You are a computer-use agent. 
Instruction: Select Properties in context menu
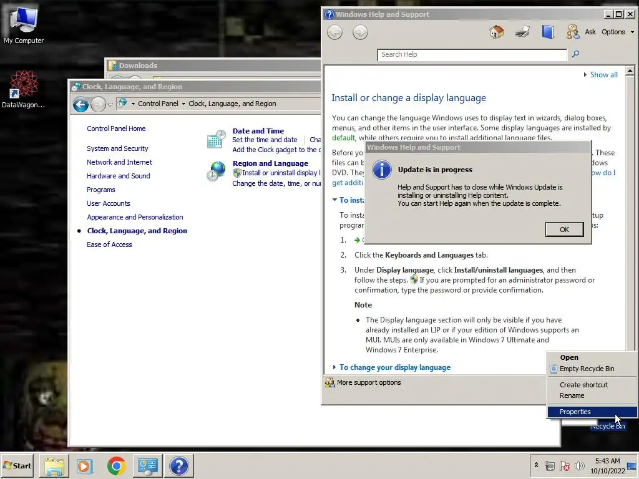(x=592, y=412)
